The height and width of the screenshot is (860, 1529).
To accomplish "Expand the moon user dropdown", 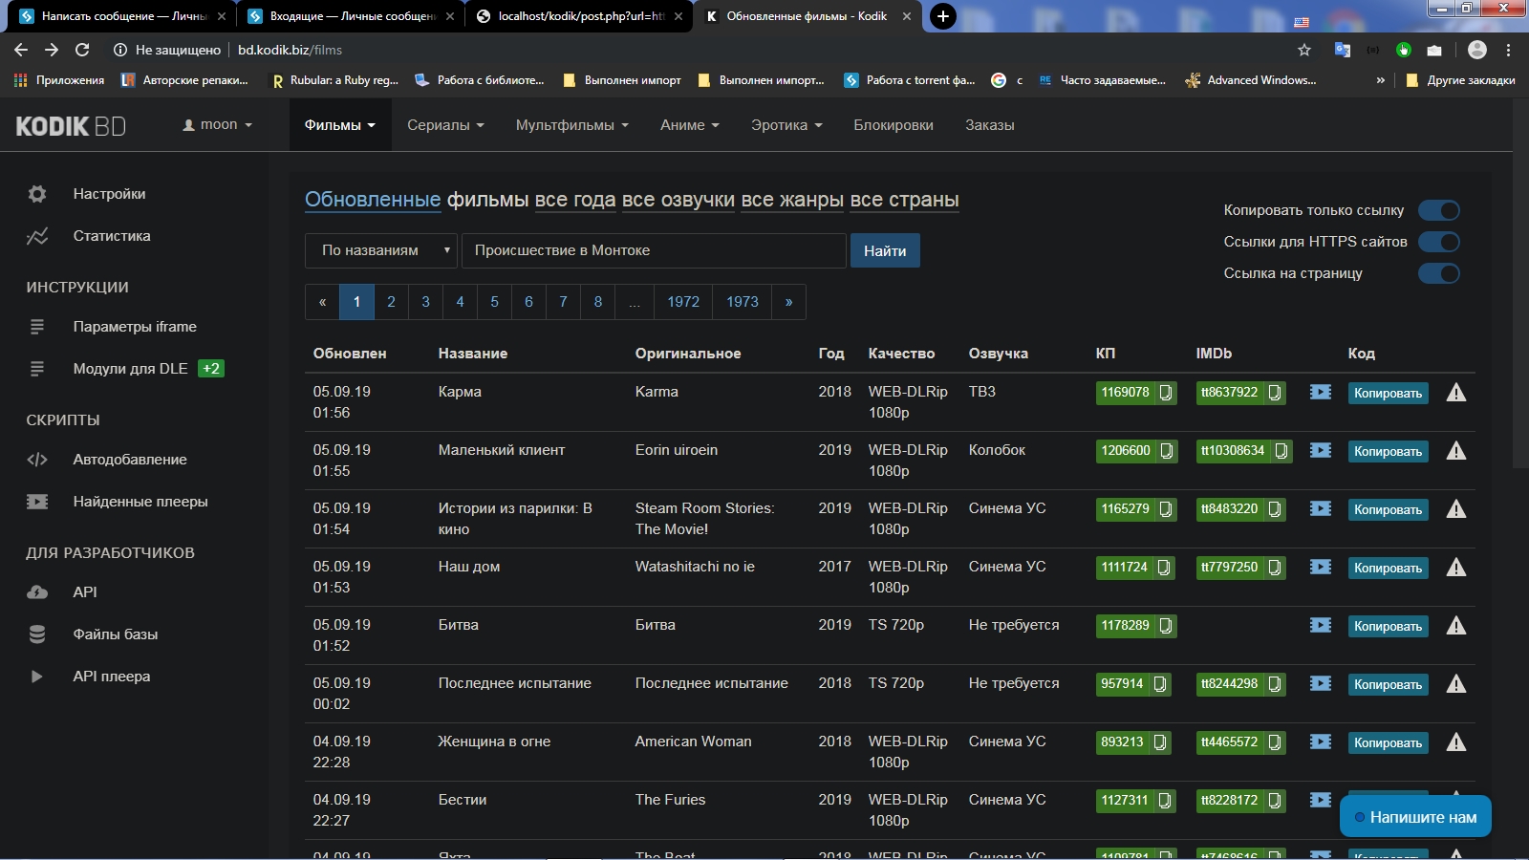I will click(x=218, y=125).
